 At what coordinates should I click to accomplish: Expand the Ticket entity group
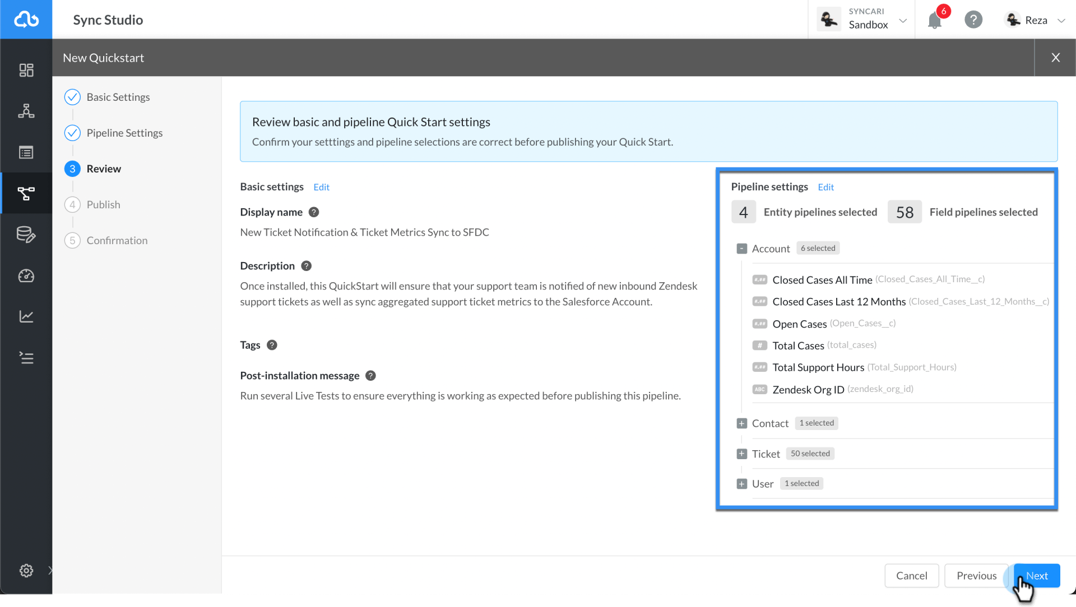point(741,454)
